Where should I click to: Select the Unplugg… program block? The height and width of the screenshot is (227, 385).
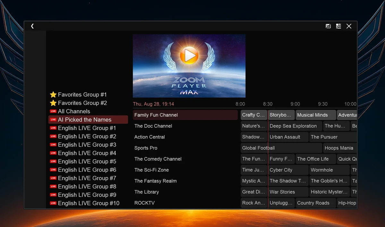281,203
